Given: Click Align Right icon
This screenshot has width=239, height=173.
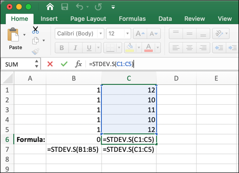Looking at the screenshot, I should 203,48.
